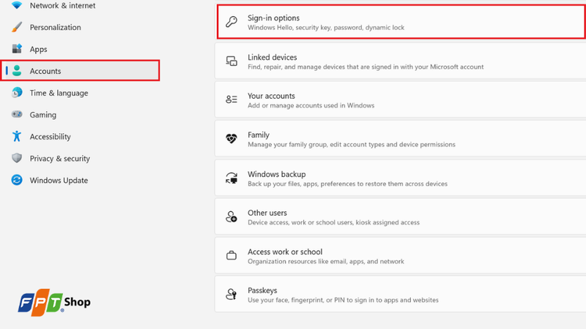The width and height of the screenshot is (586, 329).
Task: Select Accounts in the sidebar
Action: [81, 70]
